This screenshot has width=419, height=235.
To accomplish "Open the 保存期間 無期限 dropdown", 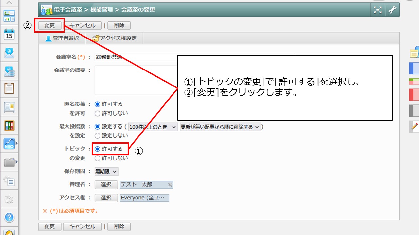I will tap(106, 172).
